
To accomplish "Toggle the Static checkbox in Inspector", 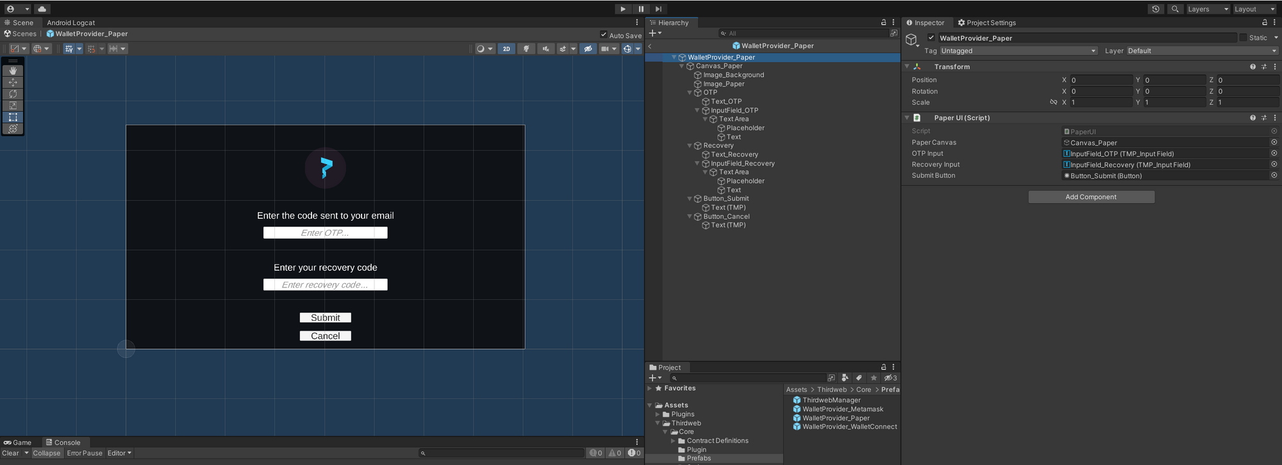I will (x=1243, y=38).
